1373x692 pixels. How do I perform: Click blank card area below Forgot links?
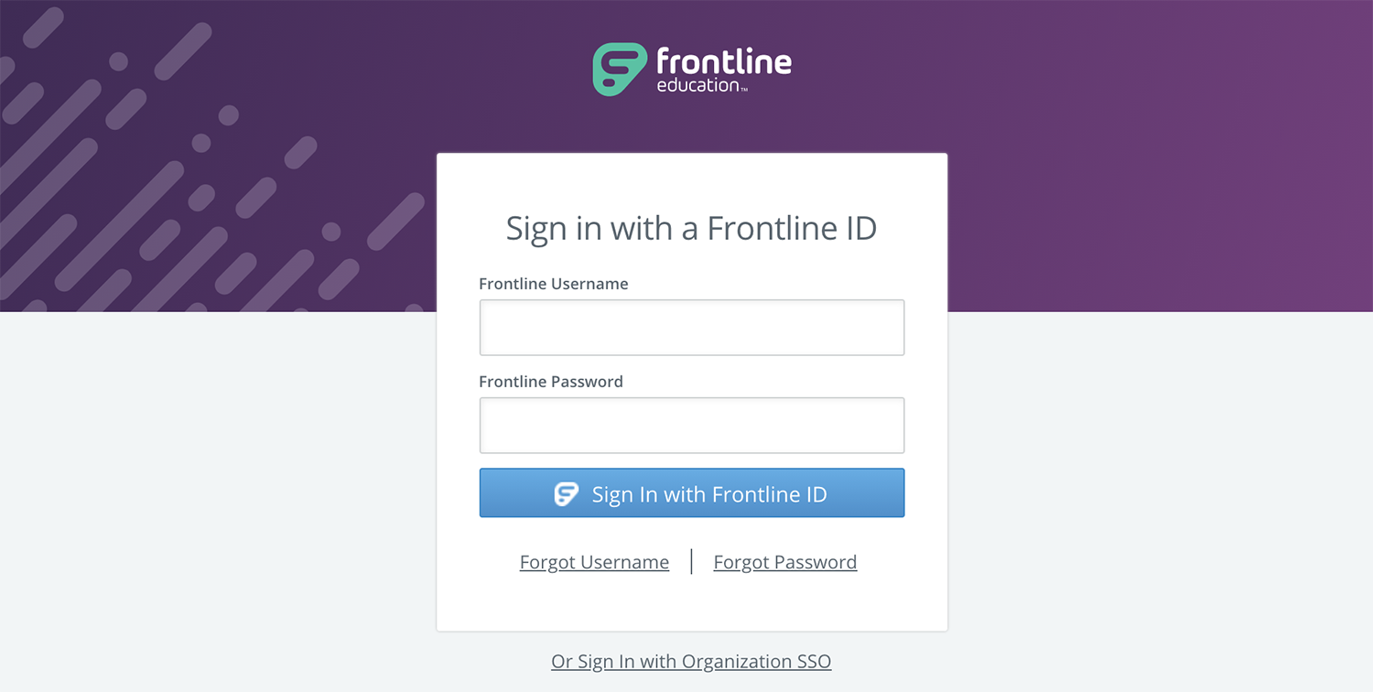pos(691,604)
